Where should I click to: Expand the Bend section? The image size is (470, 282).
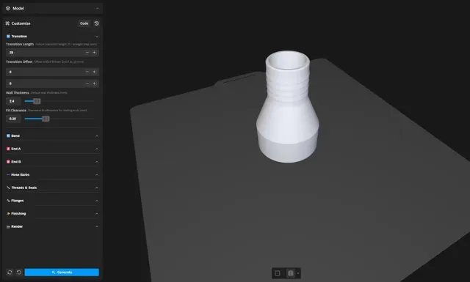[x=52, y=136]
